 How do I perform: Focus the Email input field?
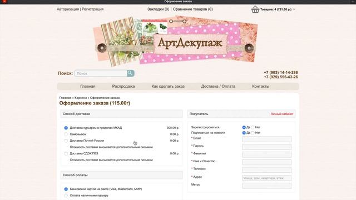click(267, 139)
